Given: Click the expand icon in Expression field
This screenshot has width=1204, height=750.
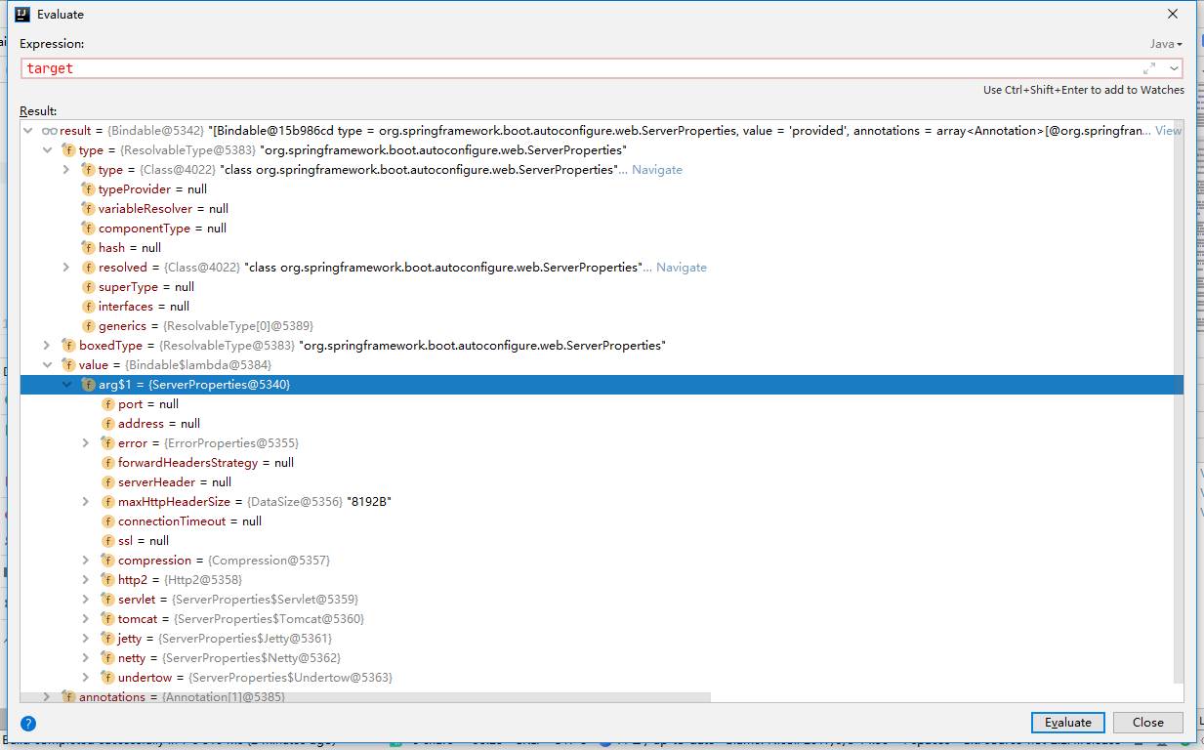Looking at the screenshot, I should point(1149,68).
